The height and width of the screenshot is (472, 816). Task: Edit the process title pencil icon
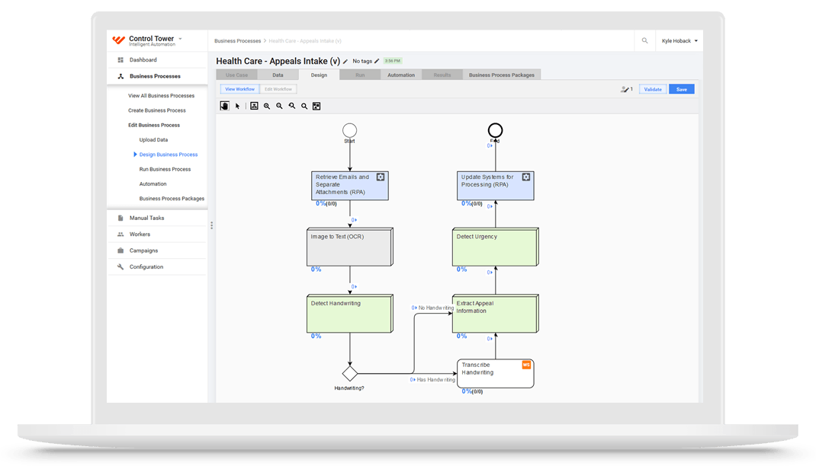(345, 61)
